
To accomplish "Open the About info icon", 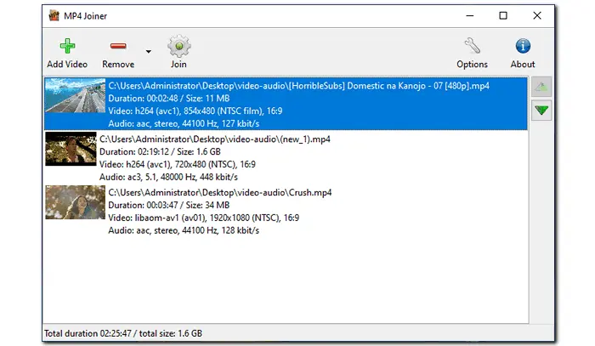I will [x=523, y=46].
